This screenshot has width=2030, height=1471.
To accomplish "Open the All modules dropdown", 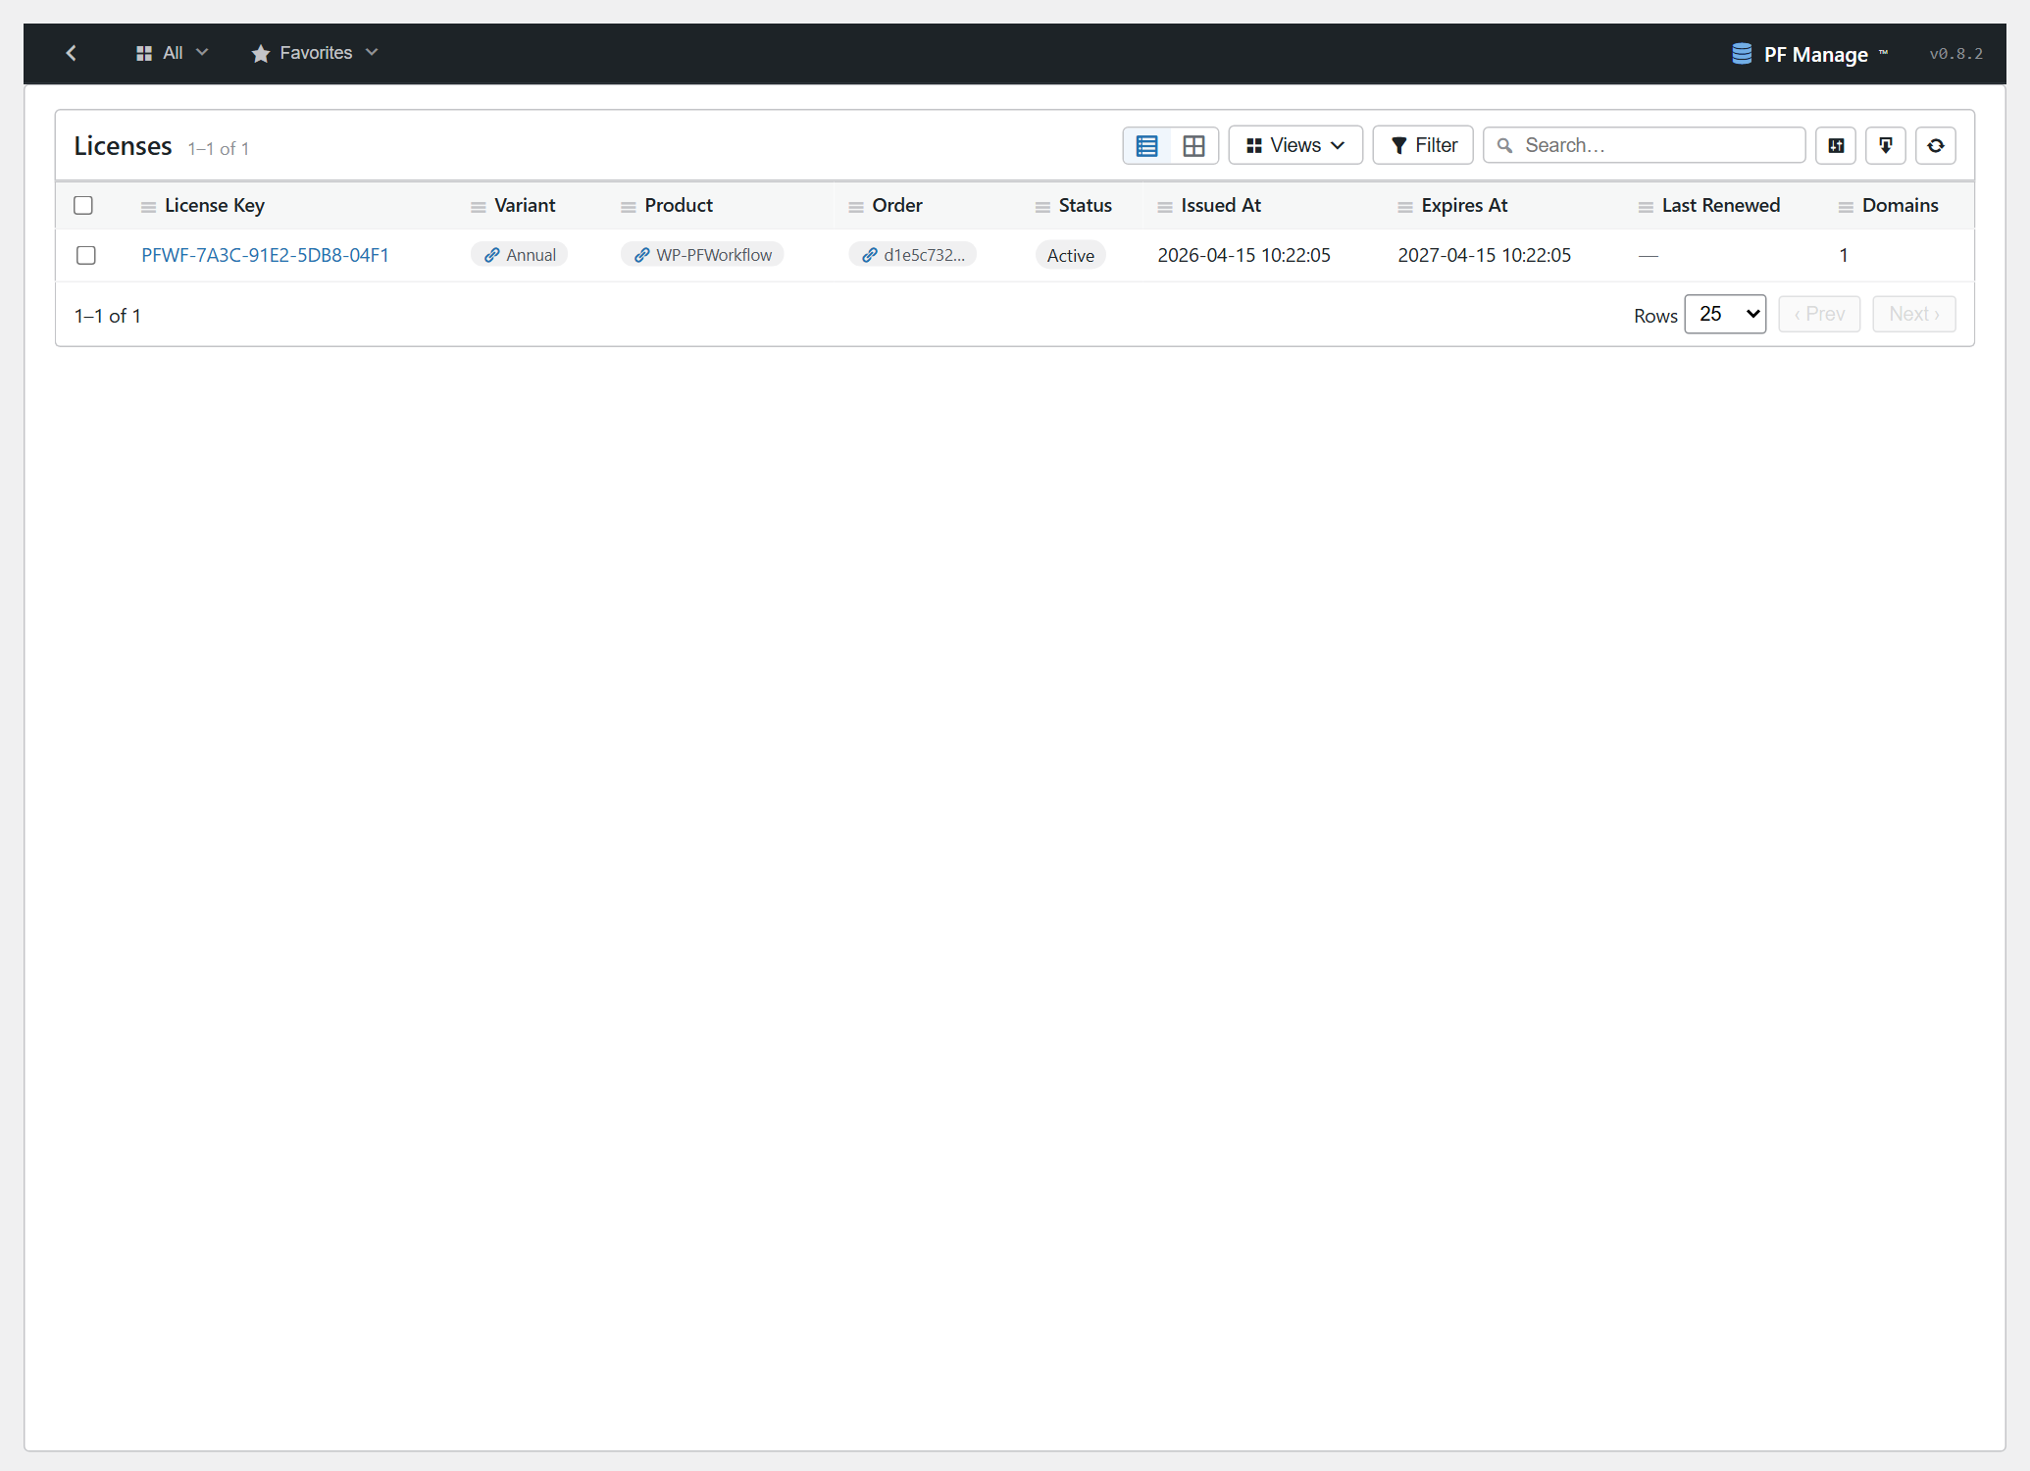I will 172,53.
